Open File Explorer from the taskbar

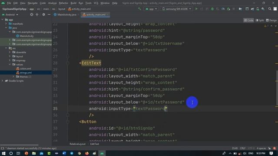(34, 153)
